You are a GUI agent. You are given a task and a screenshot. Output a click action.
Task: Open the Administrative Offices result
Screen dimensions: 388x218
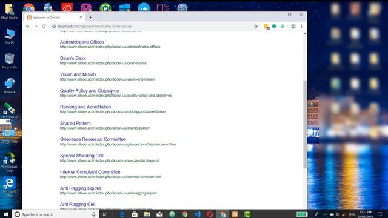(x=82, y=42)
